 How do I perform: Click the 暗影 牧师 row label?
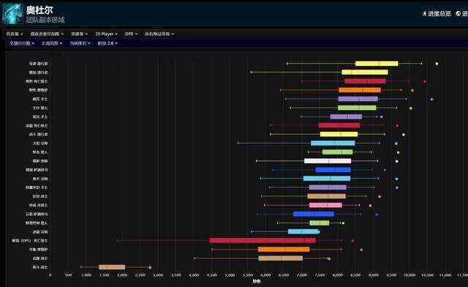point(40,161)
